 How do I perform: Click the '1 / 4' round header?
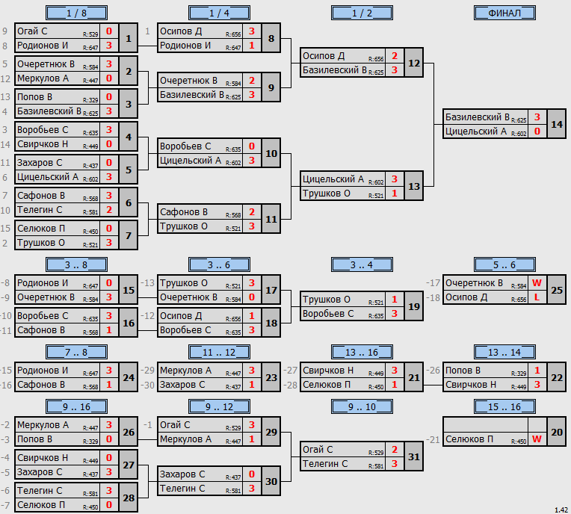click(219, 13)
